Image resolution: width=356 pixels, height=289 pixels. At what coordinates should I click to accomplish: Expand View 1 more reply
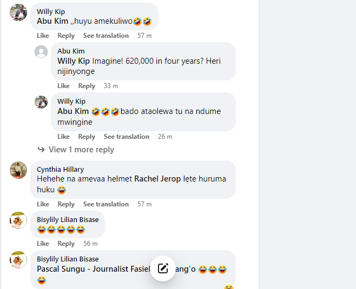[x=81, y=150]
